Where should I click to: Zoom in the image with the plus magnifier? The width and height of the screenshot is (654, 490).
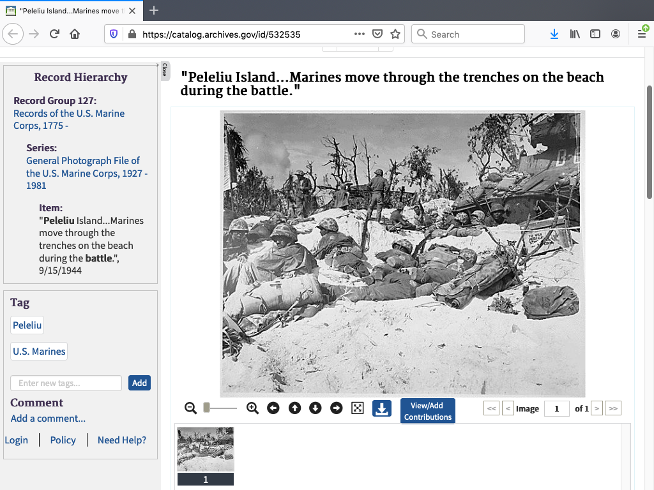coord(252,408)
